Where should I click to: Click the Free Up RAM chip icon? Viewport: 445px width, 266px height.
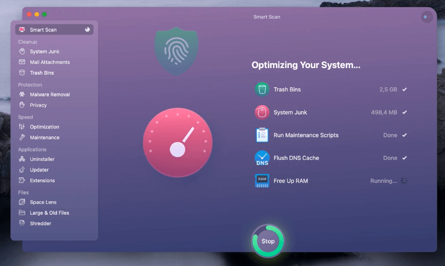[262, 181]
